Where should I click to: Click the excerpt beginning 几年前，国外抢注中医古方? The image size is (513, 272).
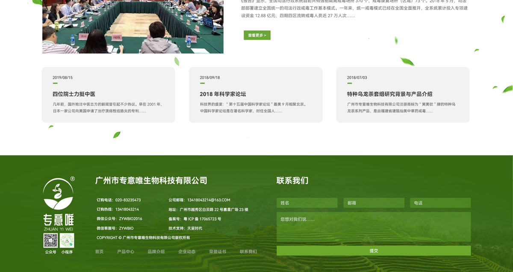coord(107,107)
